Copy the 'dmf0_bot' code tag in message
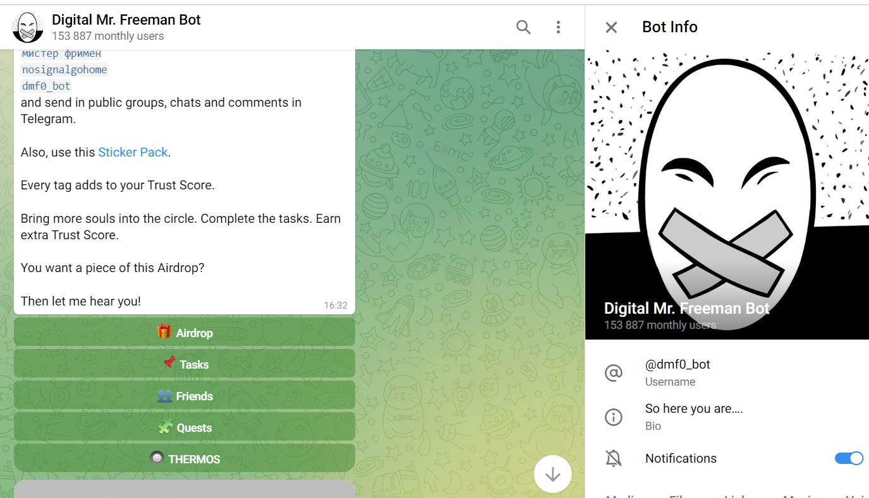The width and height of the screenshot is (869, 498). [x=46, y=86]
